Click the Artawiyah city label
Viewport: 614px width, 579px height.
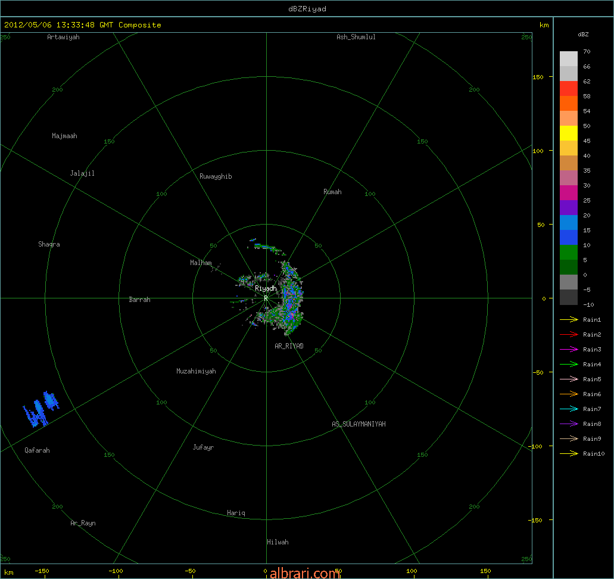(64, 37)
